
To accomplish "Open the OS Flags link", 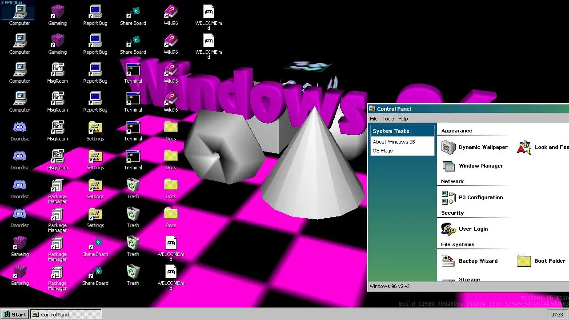I will pos(383,151).
